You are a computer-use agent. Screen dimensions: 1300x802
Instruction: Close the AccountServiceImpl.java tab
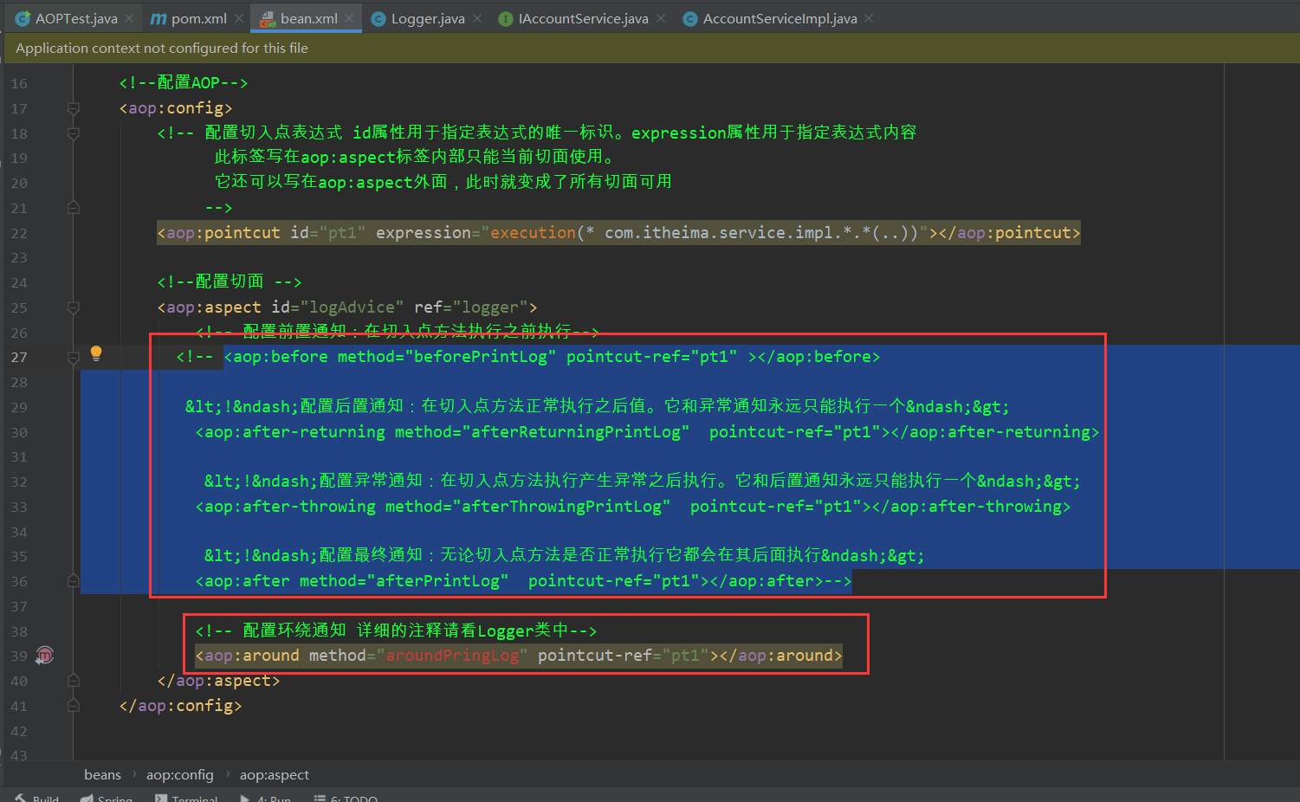pyautogui.click(x=869, y=18)
